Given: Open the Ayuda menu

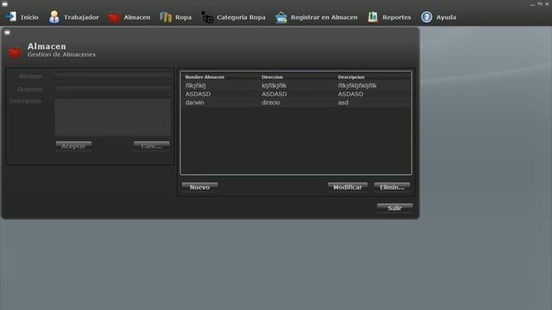Looking at the screenshot, I should (446, 17).
